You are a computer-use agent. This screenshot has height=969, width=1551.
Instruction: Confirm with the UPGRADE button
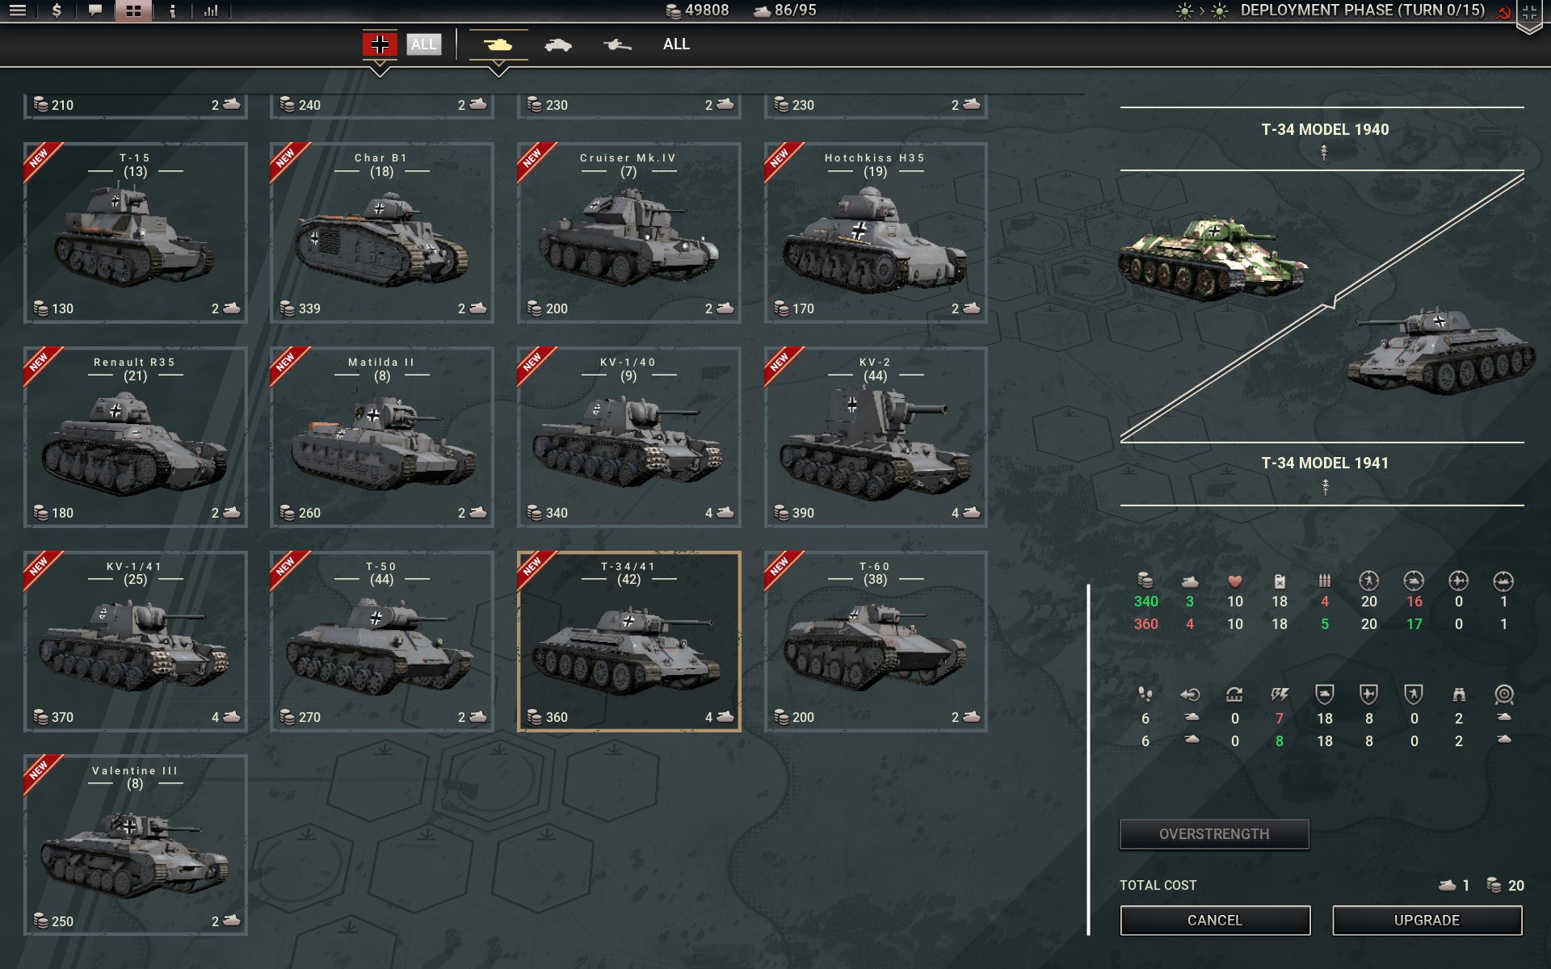(1427, 921)
